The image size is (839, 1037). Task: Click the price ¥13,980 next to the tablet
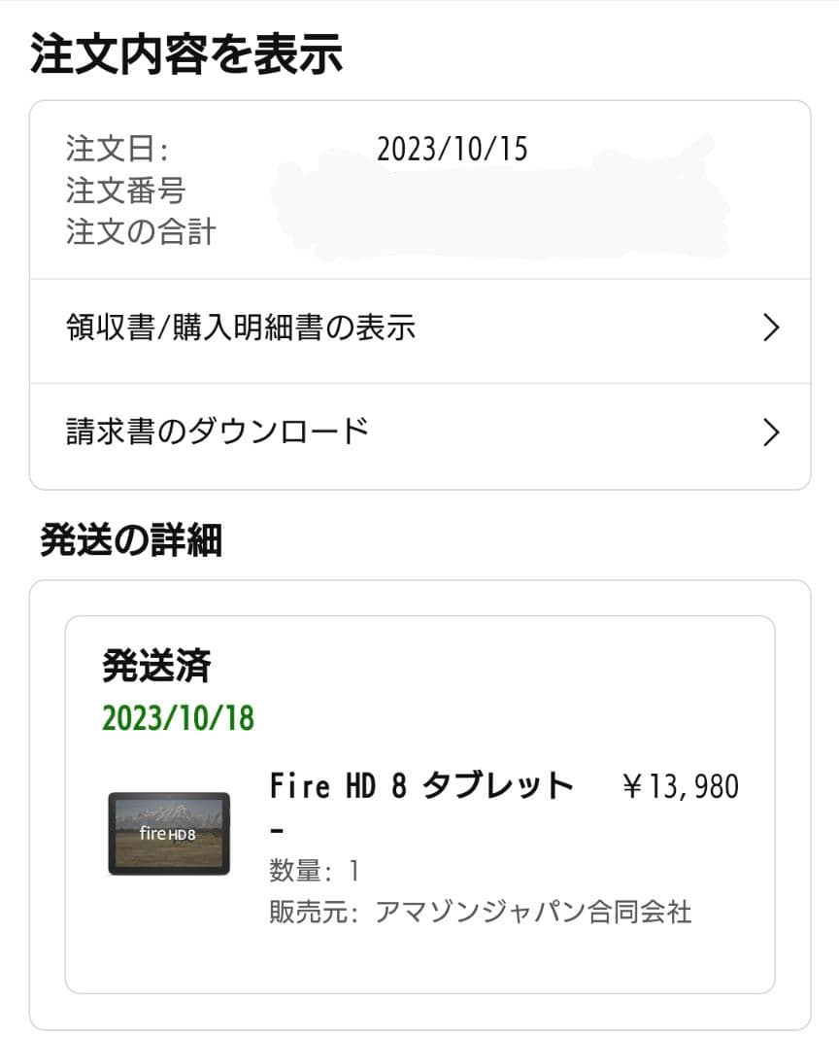(x=680, y=785)
